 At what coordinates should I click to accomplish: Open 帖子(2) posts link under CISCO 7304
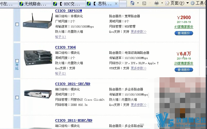[60, 73]
